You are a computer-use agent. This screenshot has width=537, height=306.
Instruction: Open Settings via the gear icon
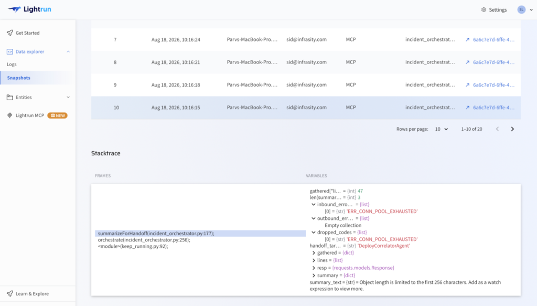484,9
